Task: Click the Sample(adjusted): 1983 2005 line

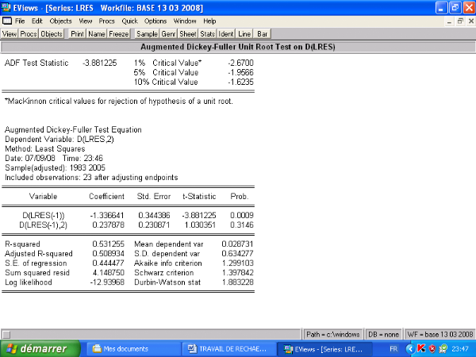Action: tap(55, 168)
